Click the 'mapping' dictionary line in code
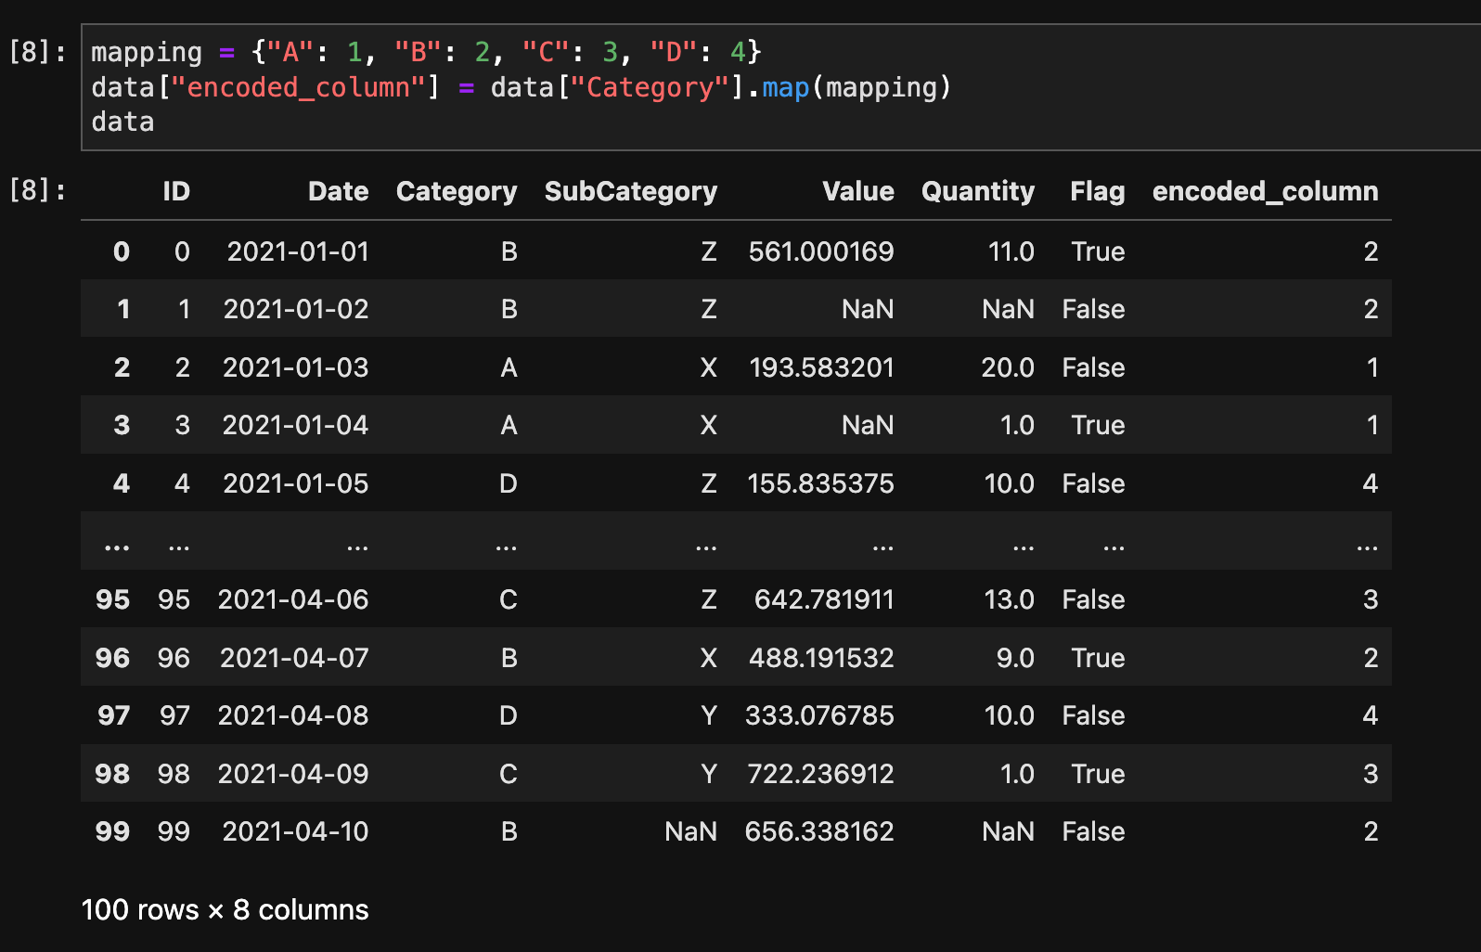1481x952 pixels. coord(426,52)
